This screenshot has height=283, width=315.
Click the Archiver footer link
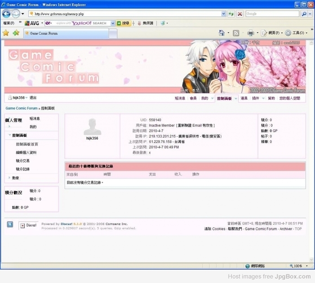click(x=286, y=229)
